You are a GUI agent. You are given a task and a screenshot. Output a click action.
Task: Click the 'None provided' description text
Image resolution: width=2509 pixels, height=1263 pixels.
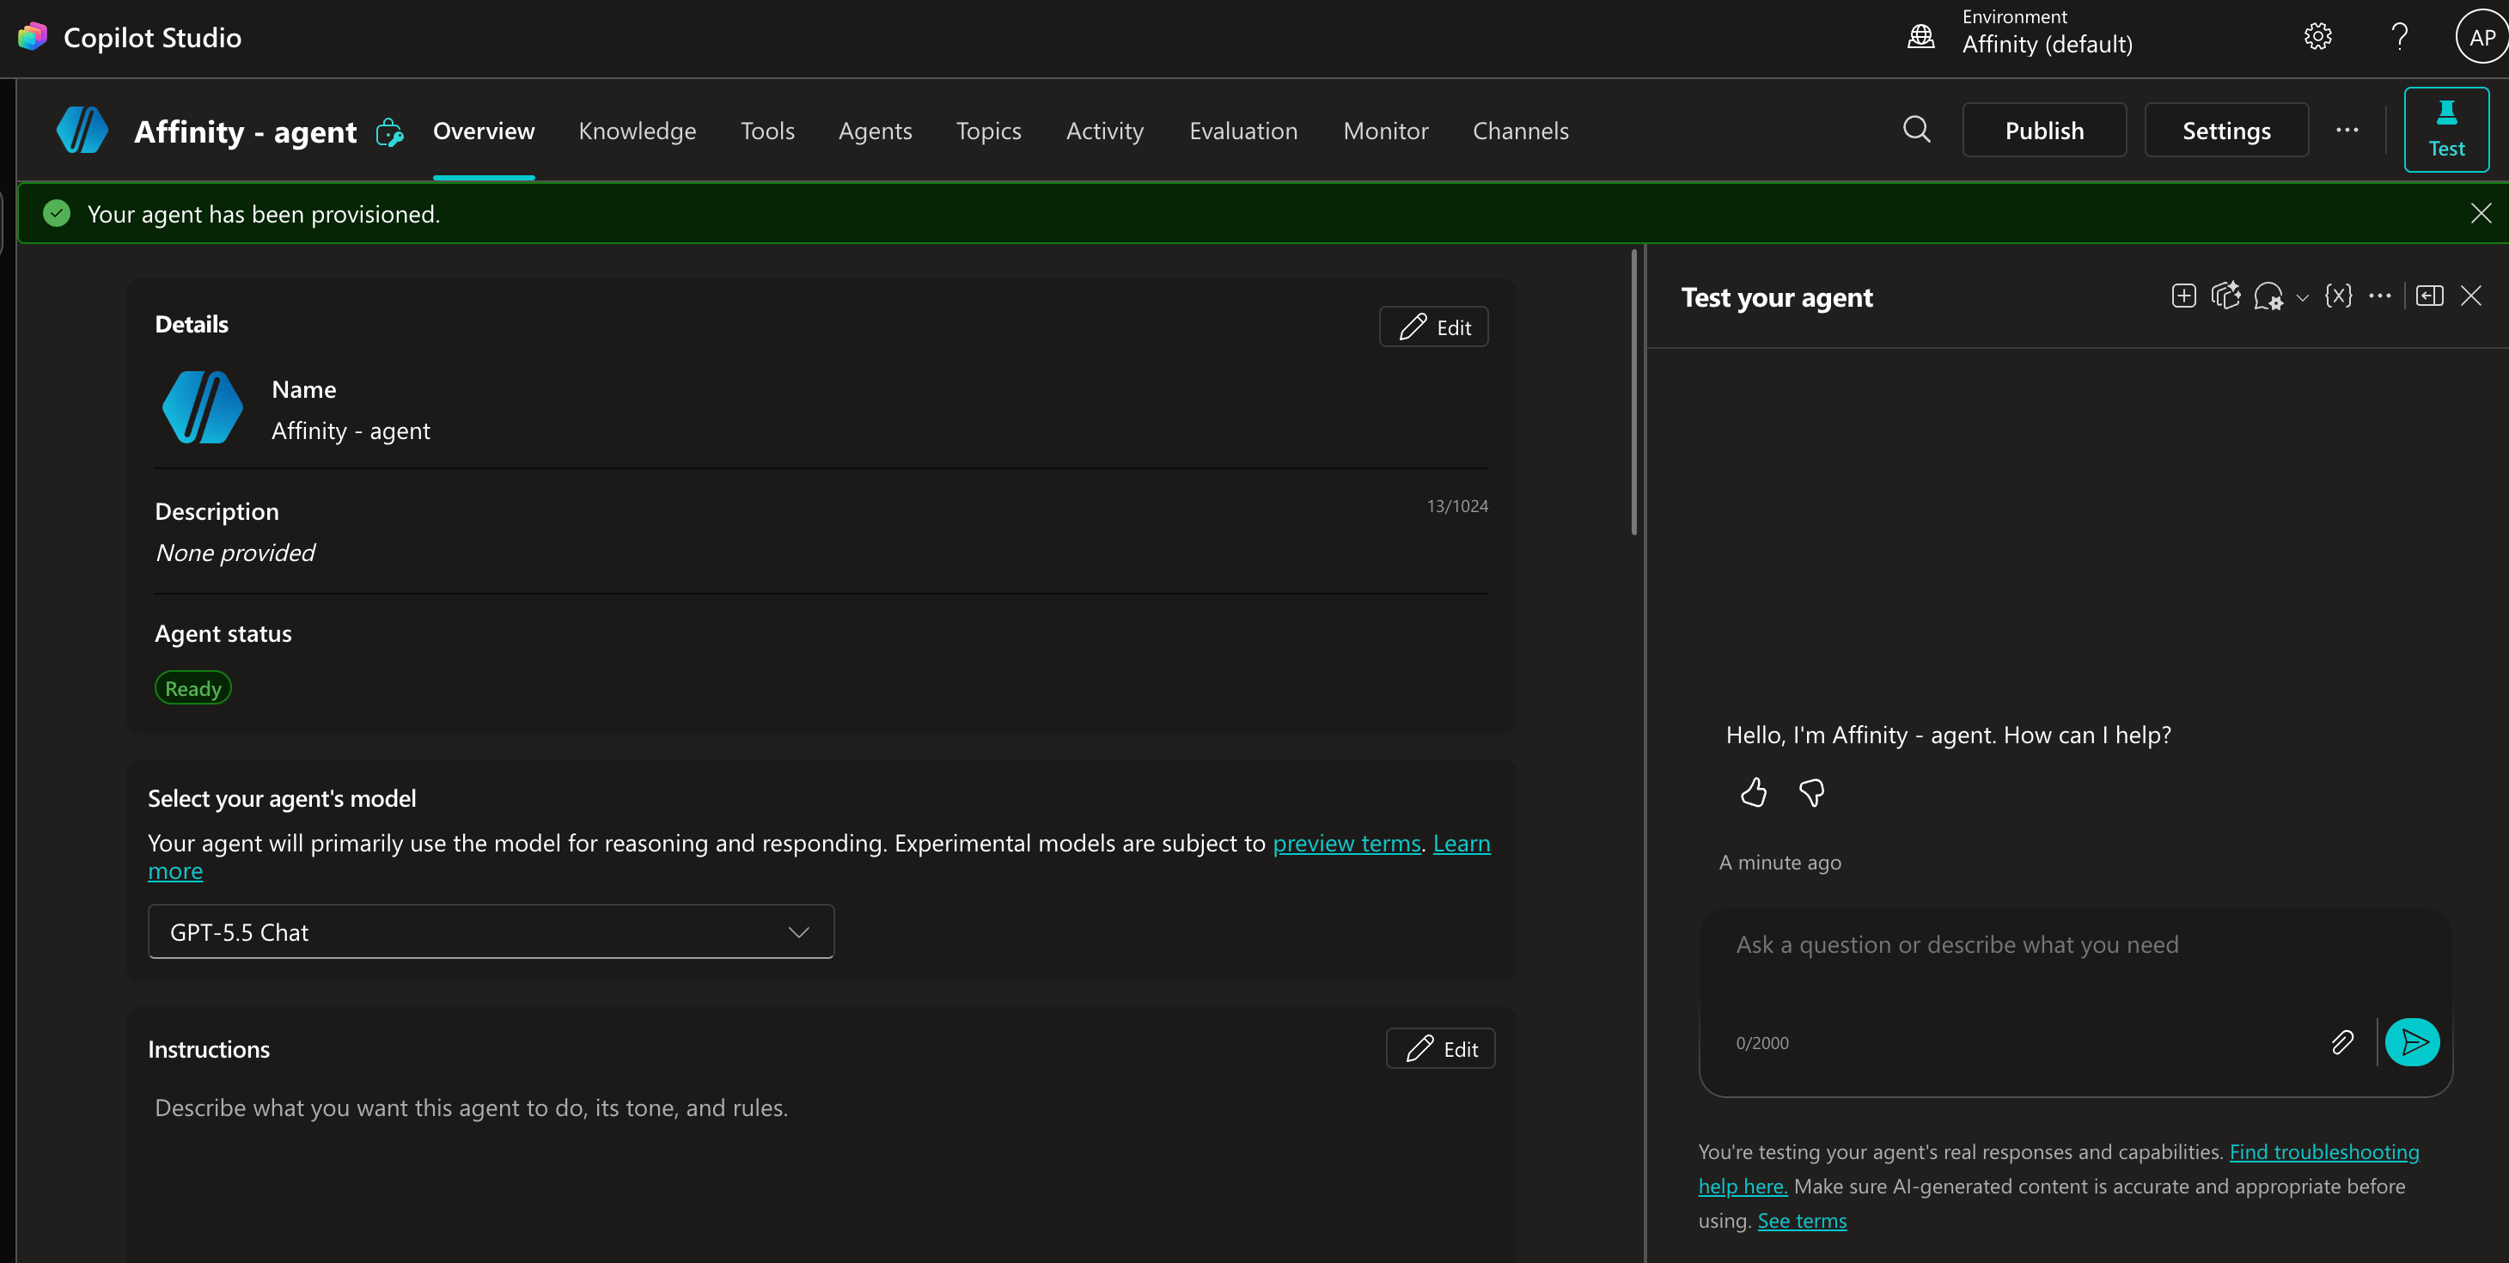[235, 552]
